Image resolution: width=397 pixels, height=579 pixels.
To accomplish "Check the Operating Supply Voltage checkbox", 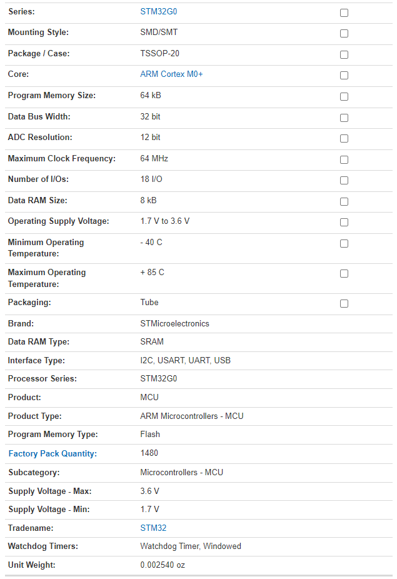I will pos(344,222).
